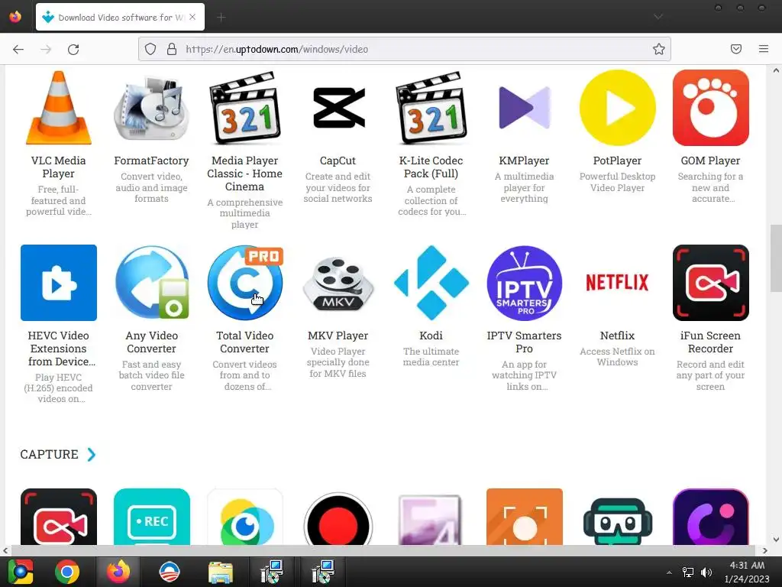Reload the current page
Screen dimensions: 782x587
(x=73, y=49)
